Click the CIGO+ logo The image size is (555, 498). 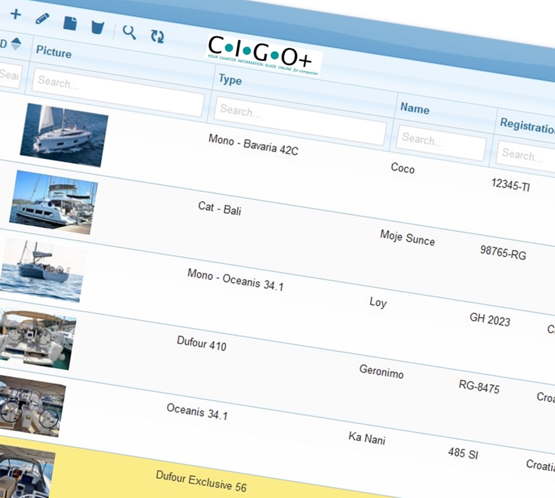point(264,53)
